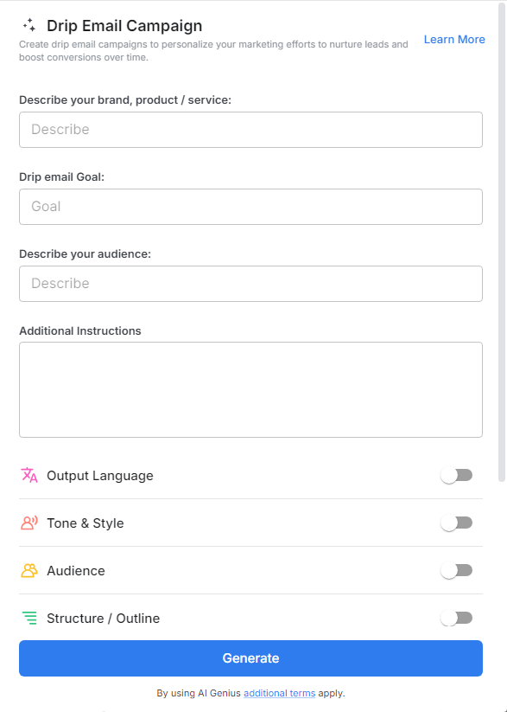Enable the Output Language toggle

(x=457, y=475)
